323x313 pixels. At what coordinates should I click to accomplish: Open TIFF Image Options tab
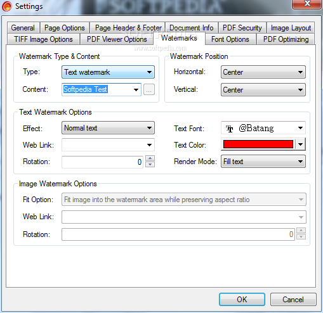[x=43, y=39]
